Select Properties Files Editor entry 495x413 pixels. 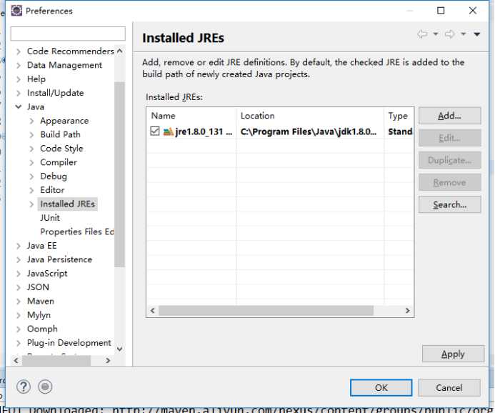(x=76, y=232)
